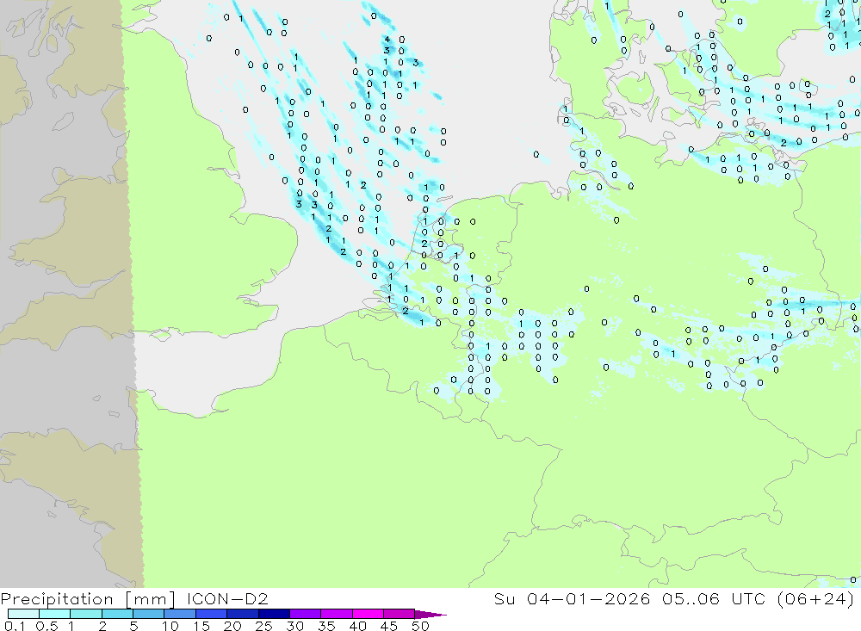Click the 0.1–0.5 mm legend swatch
The width and height of the screenshot is (861, 631).
(23, 614)
